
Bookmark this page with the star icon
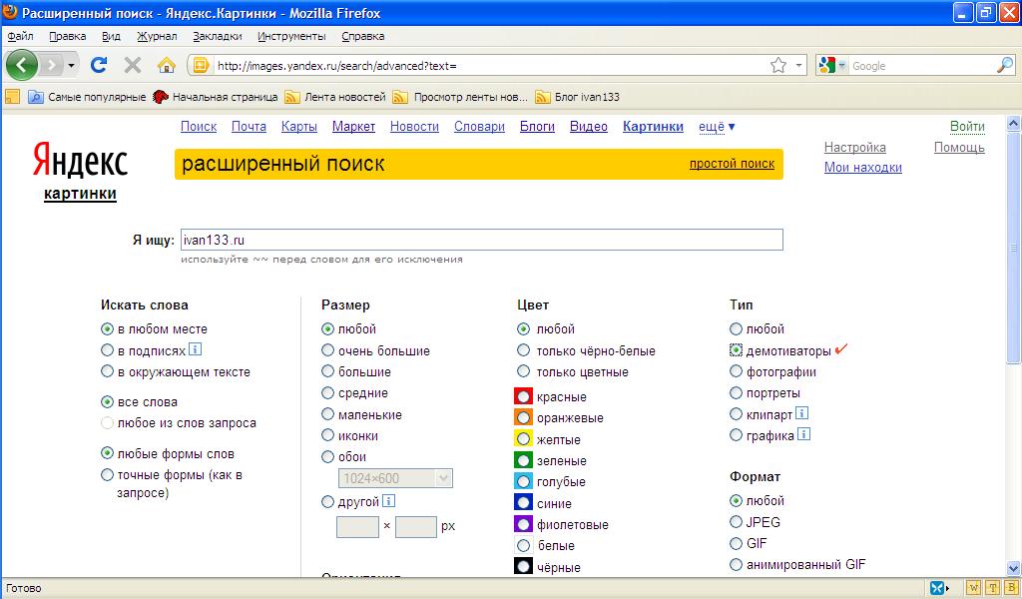(778, 65)
